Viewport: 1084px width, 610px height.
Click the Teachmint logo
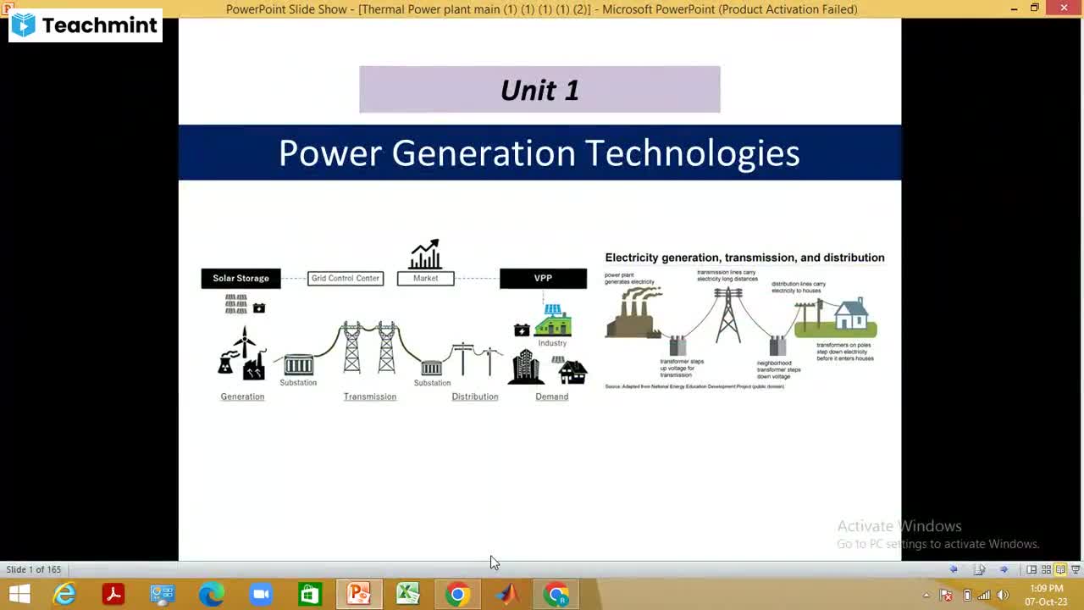tap(86, 25)
